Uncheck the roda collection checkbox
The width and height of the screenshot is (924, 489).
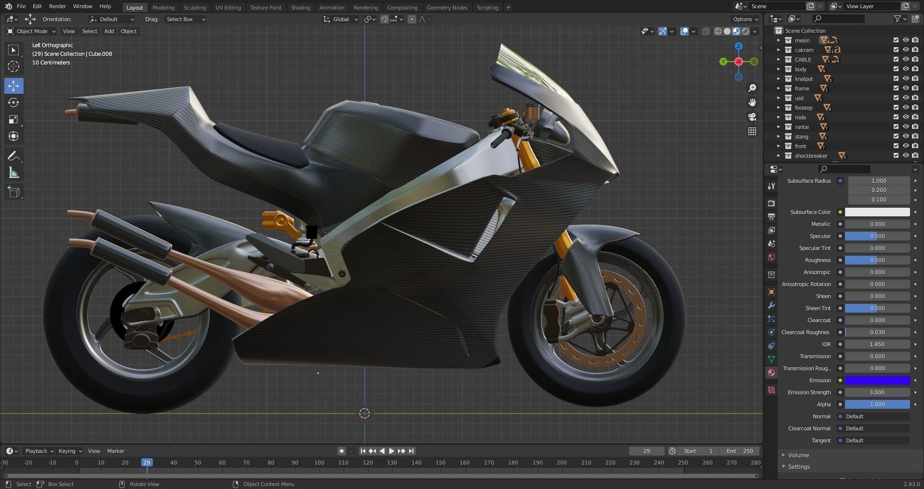[x=896, y=117]
